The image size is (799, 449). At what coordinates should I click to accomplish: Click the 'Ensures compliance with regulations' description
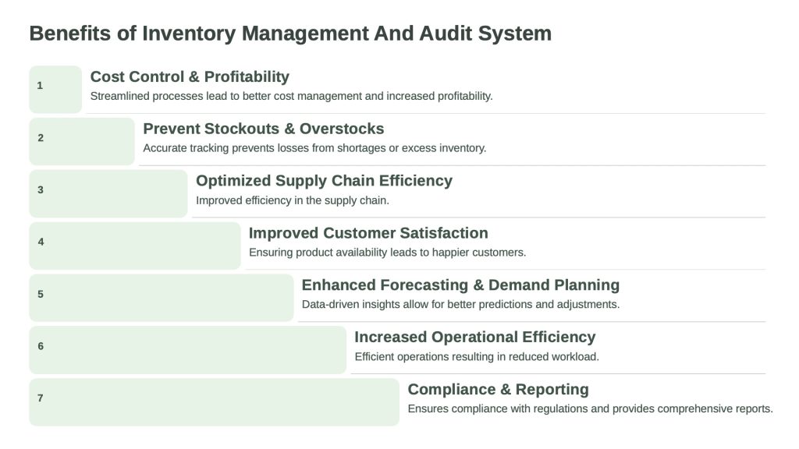click(x=590, y=409)
